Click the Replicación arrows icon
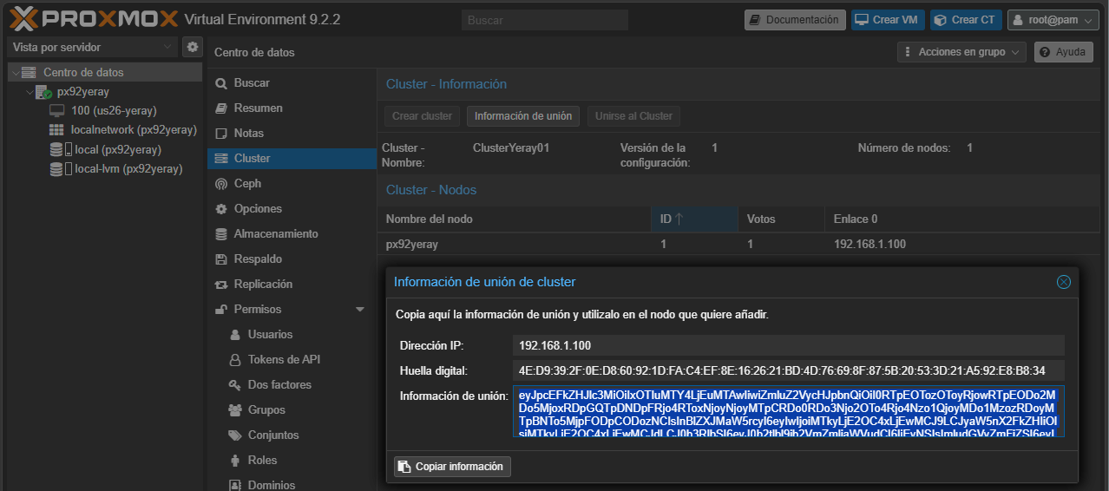Viewport: 1109px width, 491px height. coord(220,285)
